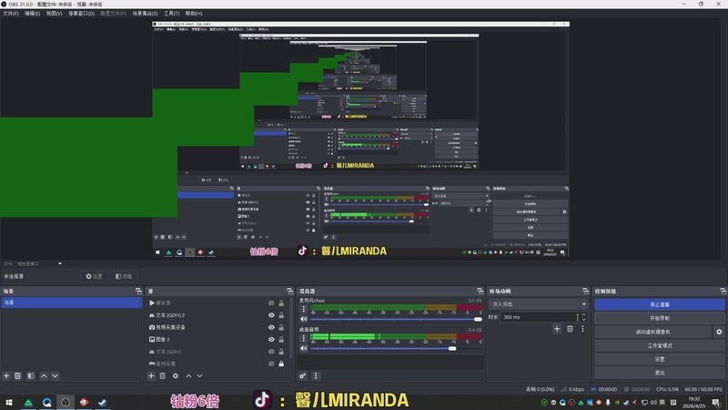
Task: Open the OBS icon in the taskbar
Action: [x=66, y=403]
